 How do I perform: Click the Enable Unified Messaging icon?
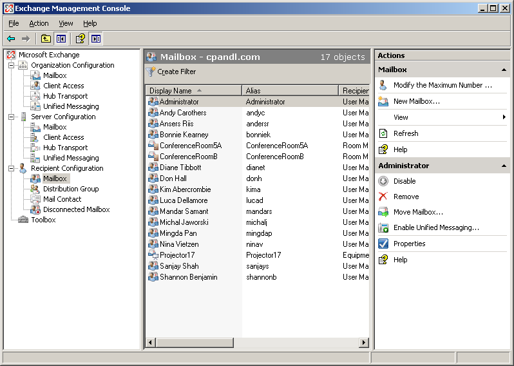[x=383, y=227]
